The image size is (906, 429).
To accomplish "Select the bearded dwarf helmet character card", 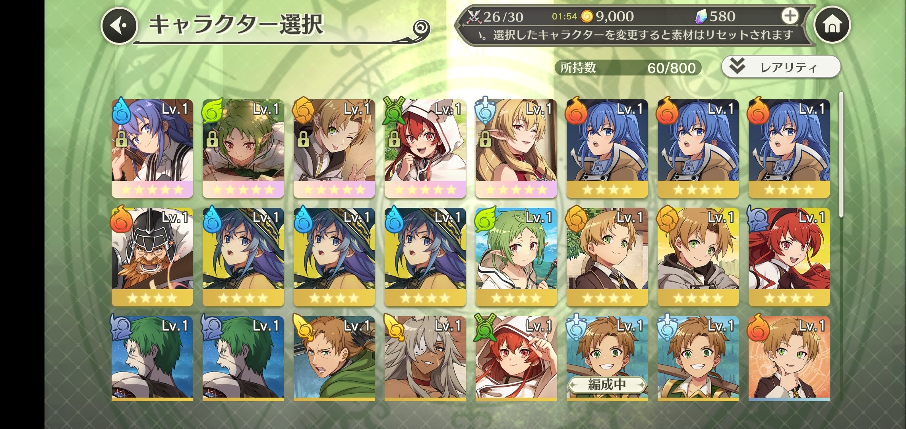I will [x=152, y=257].
